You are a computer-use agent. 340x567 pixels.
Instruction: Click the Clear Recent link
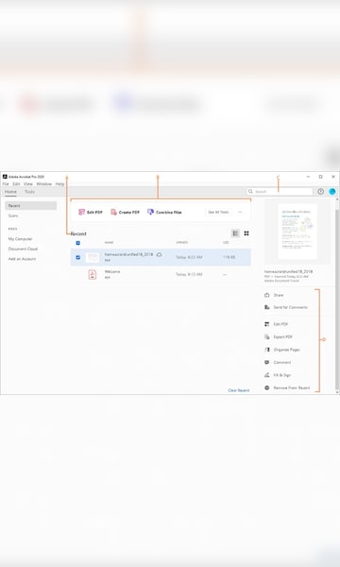click(239, 390)
